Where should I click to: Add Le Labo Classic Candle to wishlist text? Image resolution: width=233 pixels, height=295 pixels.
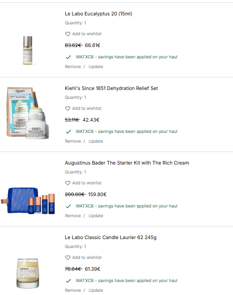(87, 257)
